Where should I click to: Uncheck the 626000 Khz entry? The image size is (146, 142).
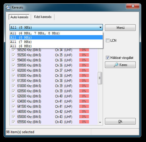tap(13, 96)
